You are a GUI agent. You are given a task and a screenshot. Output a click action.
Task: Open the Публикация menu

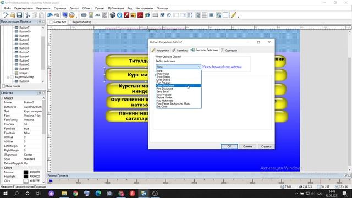click(x=116, y=8)
